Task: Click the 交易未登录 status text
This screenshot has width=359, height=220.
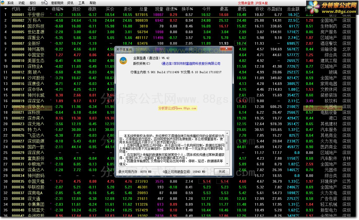Action: [246, 3]
